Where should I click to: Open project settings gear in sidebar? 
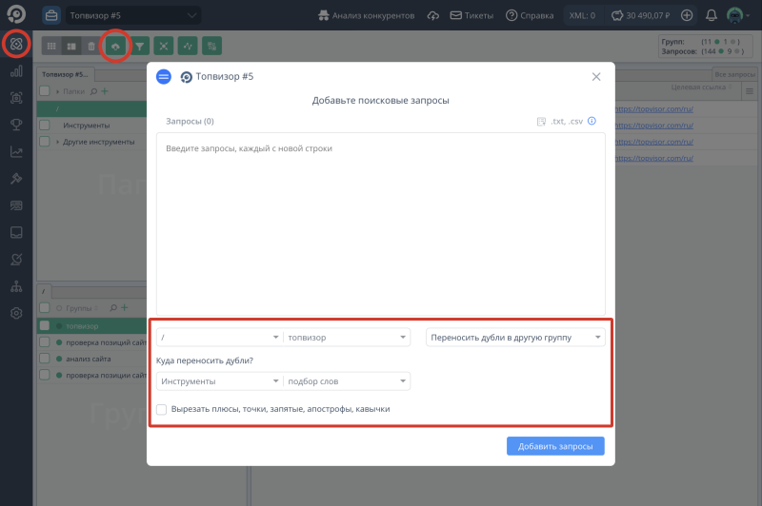(16, 313)
